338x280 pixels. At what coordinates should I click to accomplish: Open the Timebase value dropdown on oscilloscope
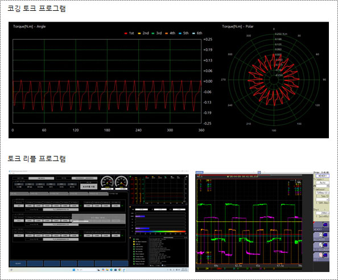point(323,192)
